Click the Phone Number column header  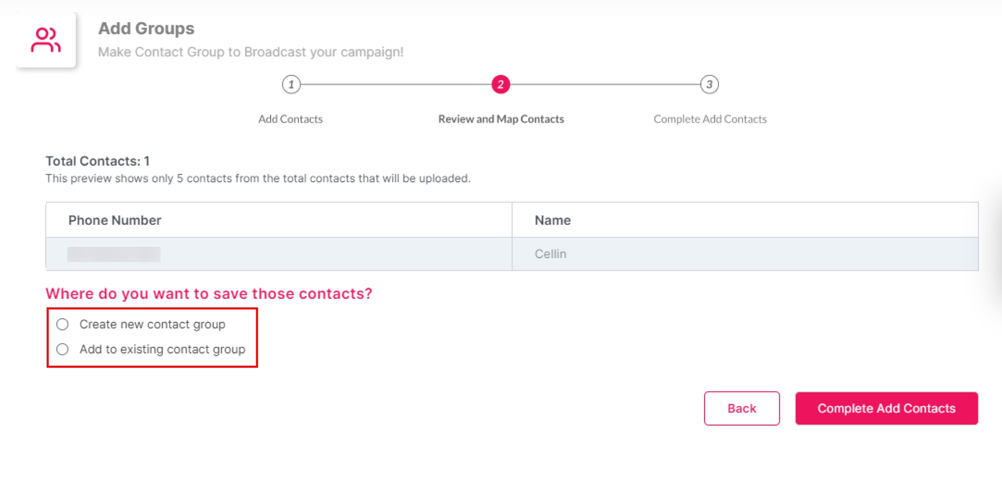115,220
